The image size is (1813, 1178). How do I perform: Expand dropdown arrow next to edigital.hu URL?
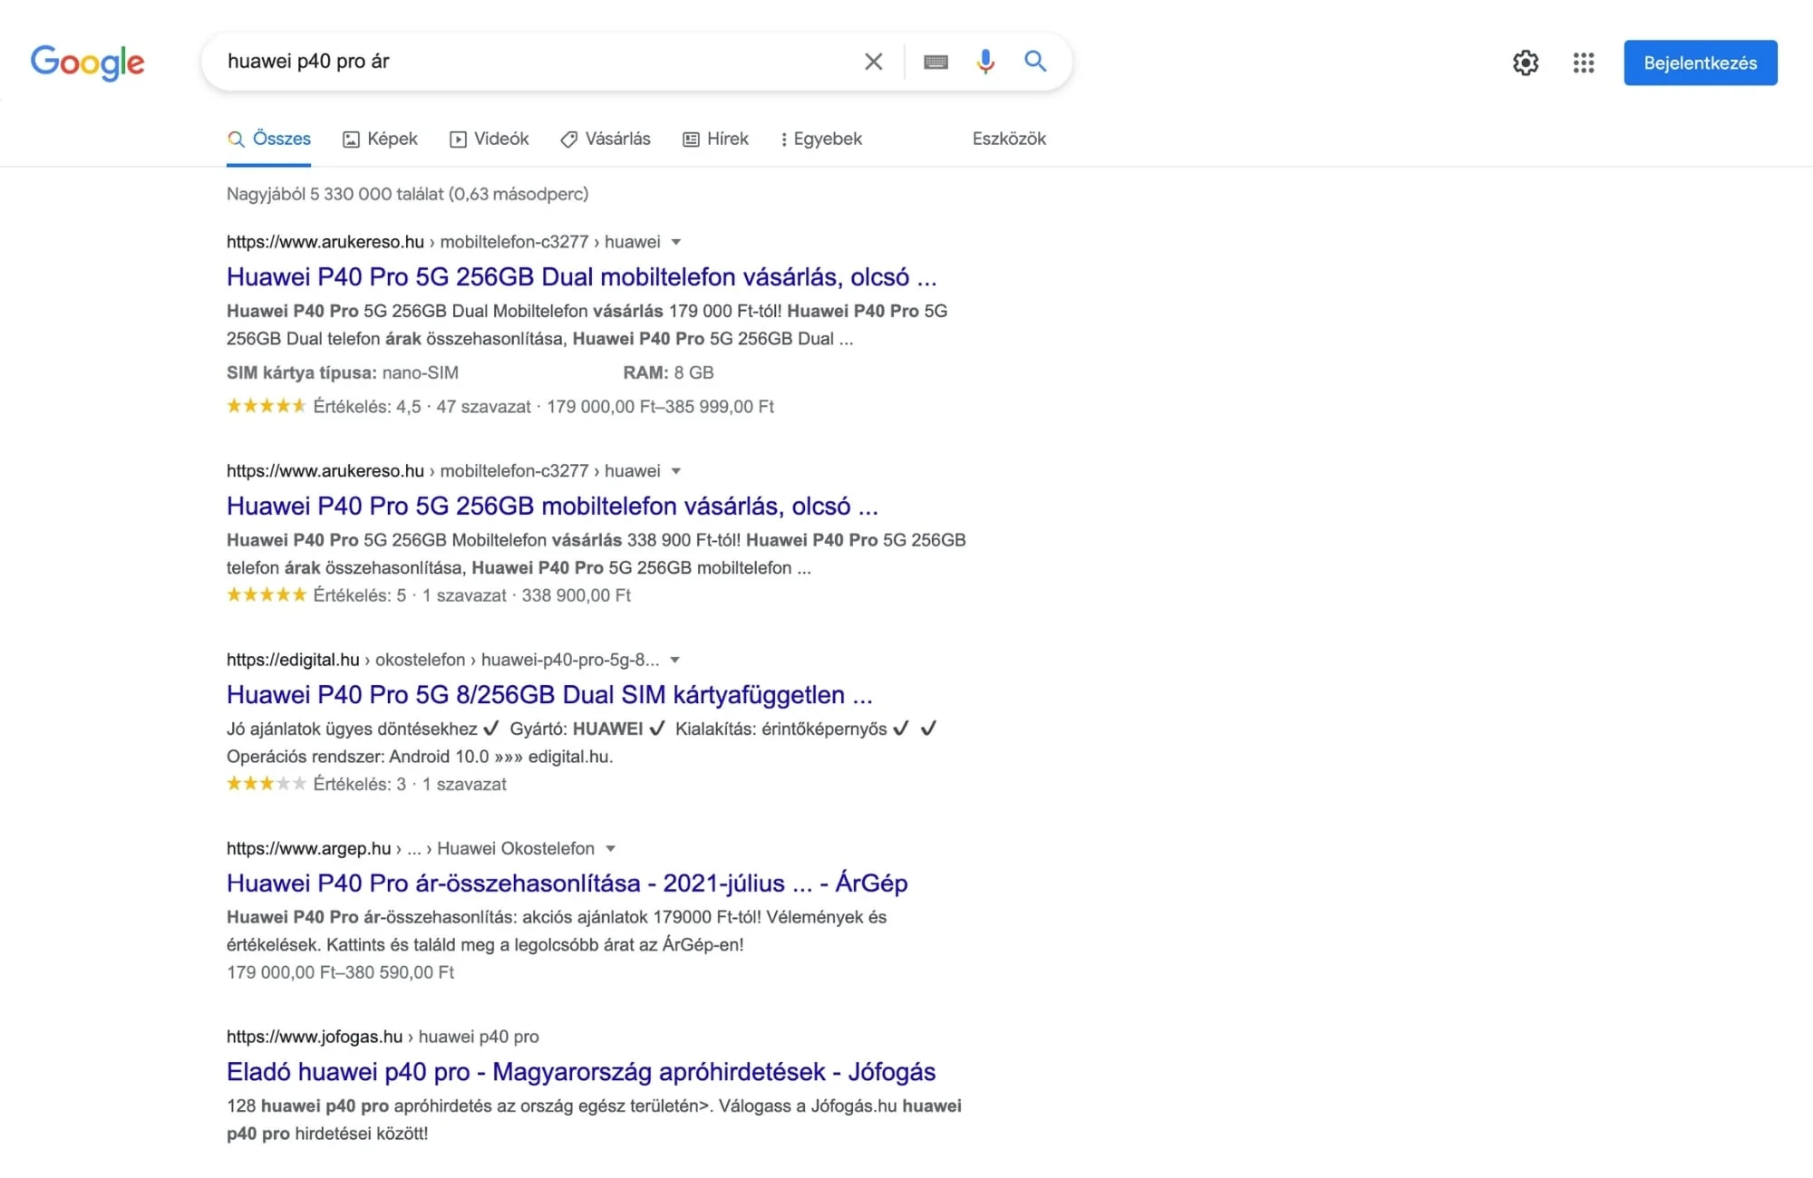(674, 660)
